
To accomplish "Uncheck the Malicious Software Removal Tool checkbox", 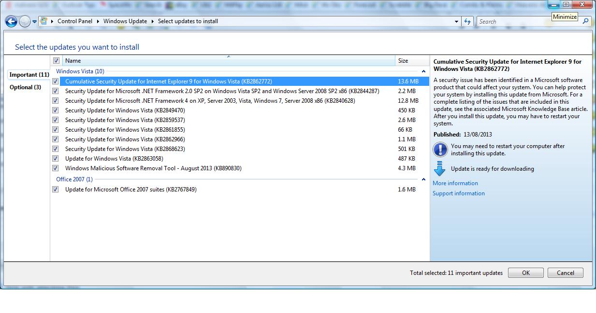I will point(55,168).
